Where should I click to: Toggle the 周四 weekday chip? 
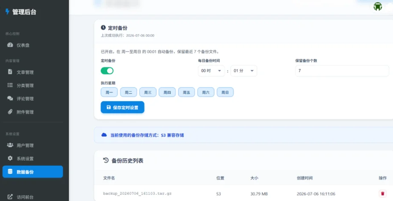167,92
